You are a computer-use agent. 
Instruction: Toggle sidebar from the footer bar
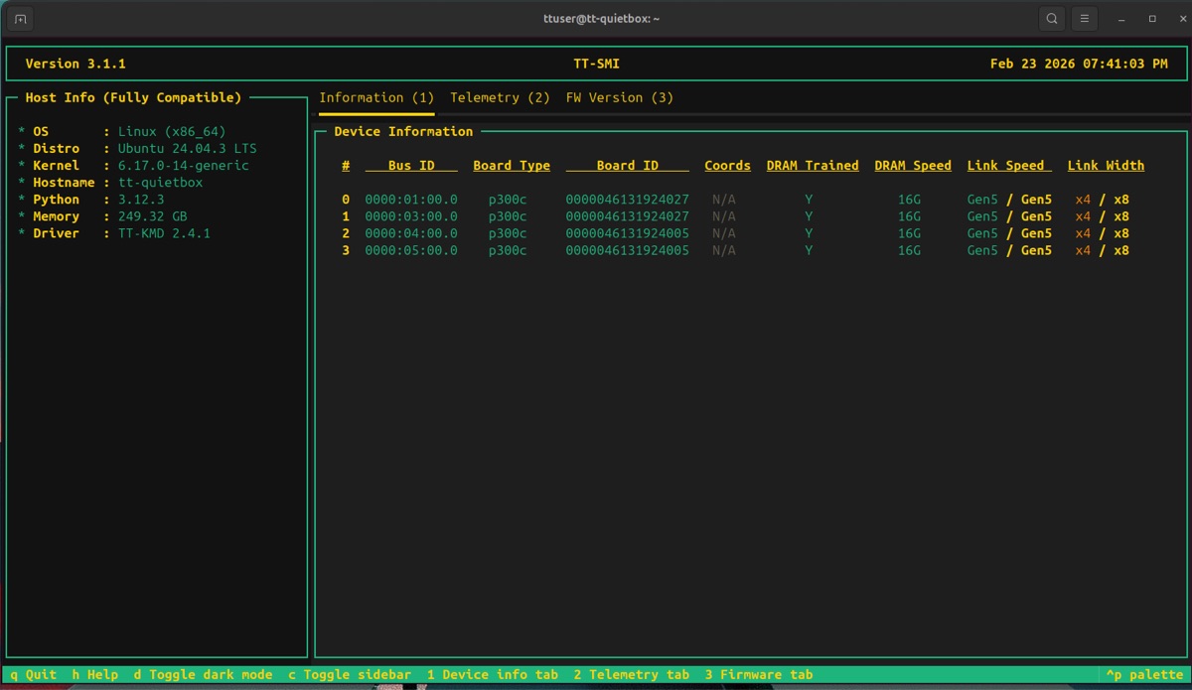click(x=349, y=674)
